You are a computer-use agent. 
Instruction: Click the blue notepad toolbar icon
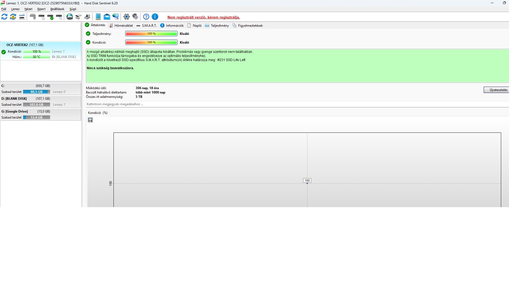pos(98,17)
